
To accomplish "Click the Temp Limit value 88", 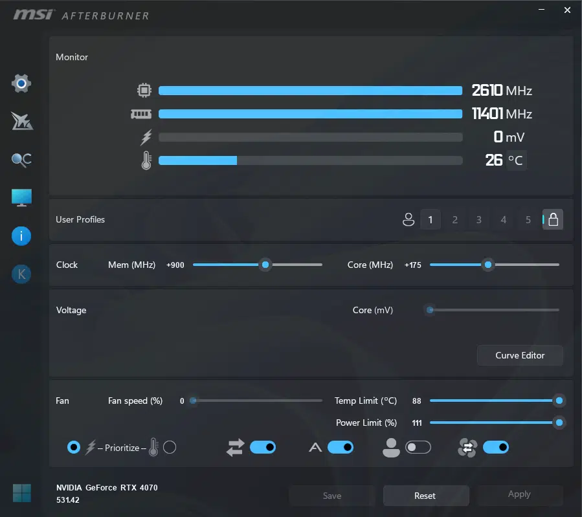I will [x=416, y=401].
